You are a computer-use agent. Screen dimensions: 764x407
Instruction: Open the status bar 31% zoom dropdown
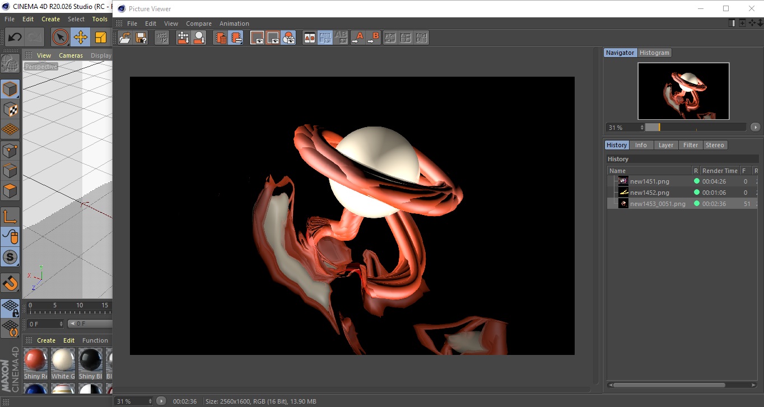[x=134, y=401]
